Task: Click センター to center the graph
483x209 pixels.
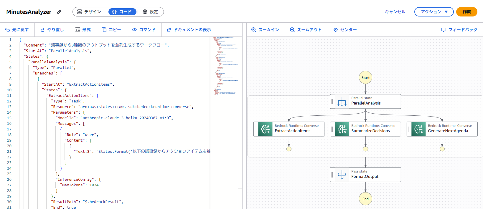Action: [345, 30]
